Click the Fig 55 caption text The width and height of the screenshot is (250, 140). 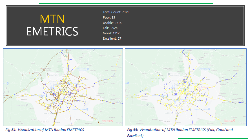coord(180,132)
